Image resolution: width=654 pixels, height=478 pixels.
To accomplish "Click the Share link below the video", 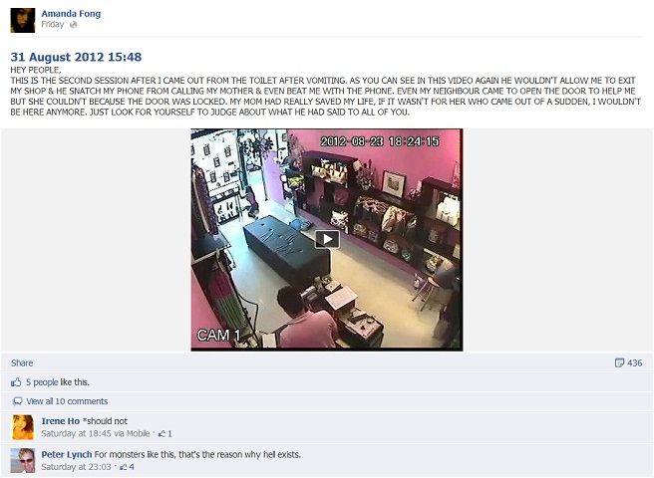I will click(x=22, y=362).
